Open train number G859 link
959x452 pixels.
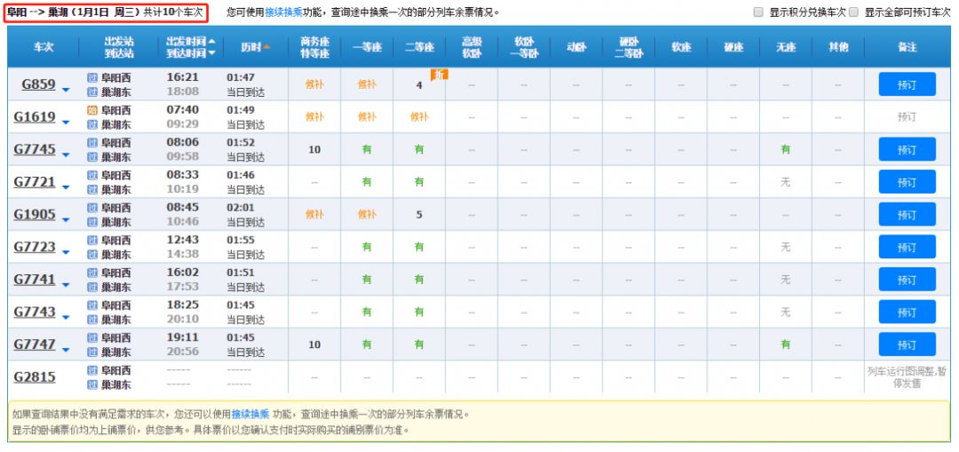coord(38,84)
